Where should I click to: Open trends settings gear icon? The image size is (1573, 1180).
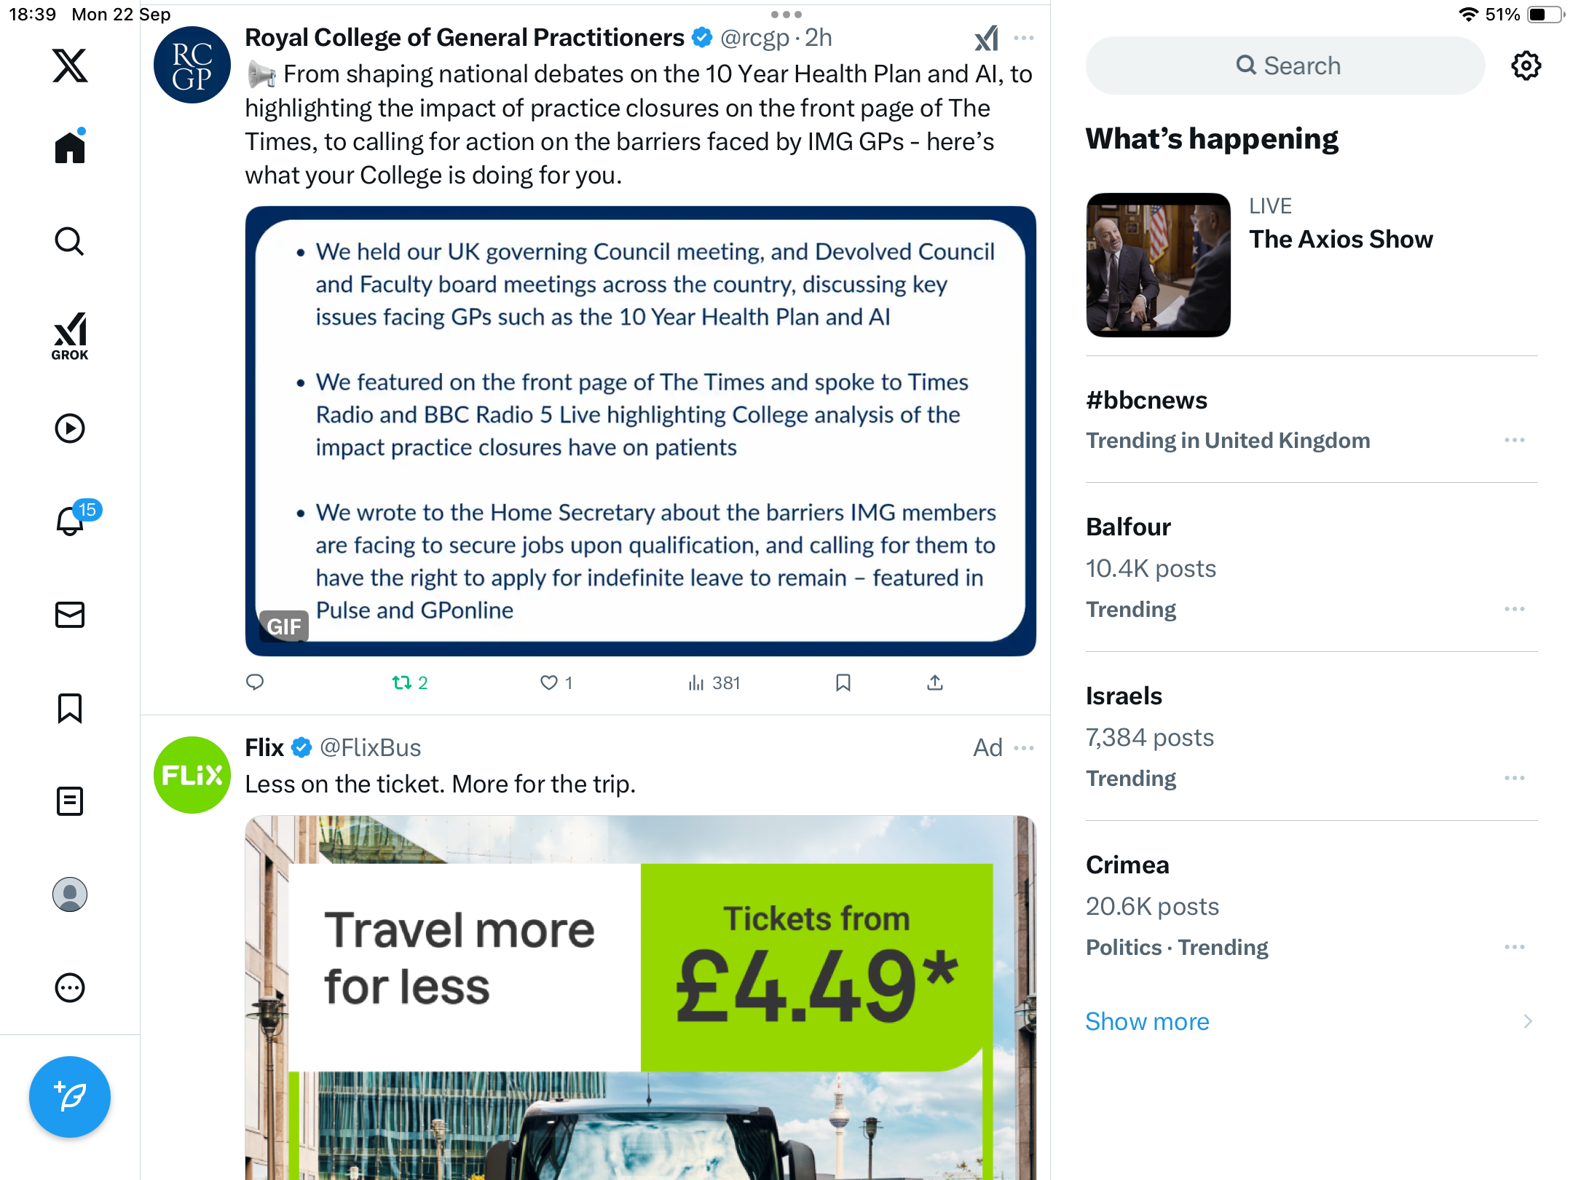1526,66
